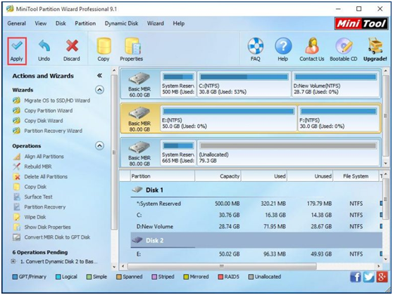
Task: Open the FAQ lifebuoy icon
Action: point(256,46)
